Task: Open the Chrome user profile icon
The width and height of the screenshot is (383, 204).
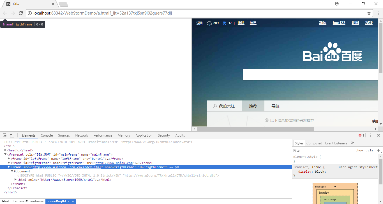Action: pos(337,4)
